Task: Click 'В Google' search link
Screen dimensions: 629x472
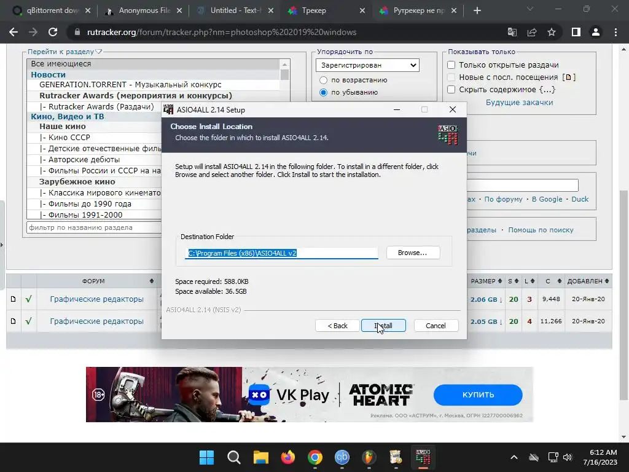Action: point(547,199)
